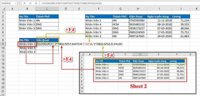Click the in-cell VLOOKUP formula in C9
Screen dimensions: 200x96
(x=79, y=44)
